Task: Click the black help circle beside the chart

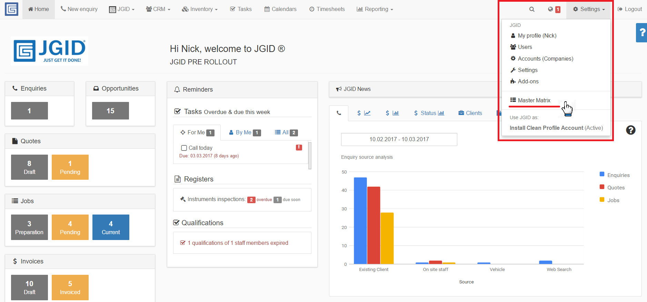Action: (631, 130)
